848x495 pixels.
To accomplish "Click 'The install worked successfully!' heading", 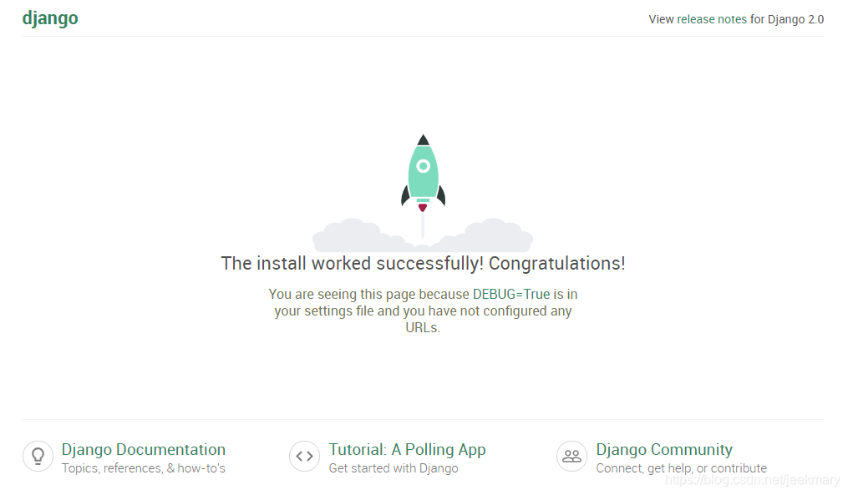I will click(x=423, y=263).
